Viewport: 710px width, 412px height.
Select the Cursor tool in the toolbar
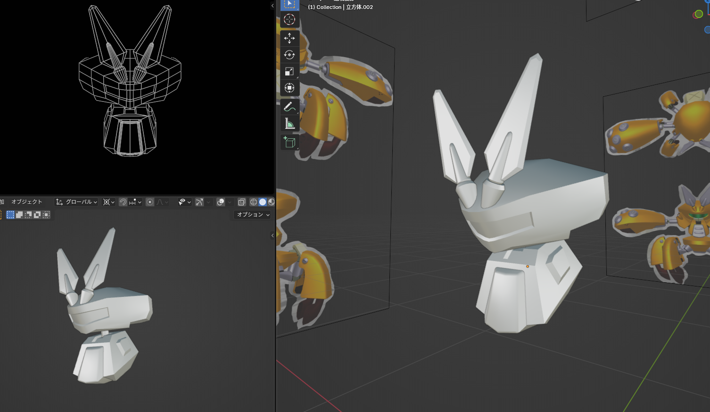(289, 19)
